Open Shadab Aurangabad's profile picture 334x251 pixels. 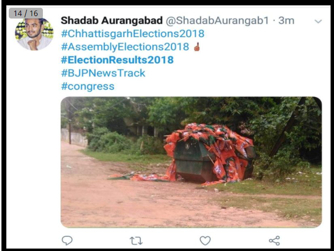point(34,34)
